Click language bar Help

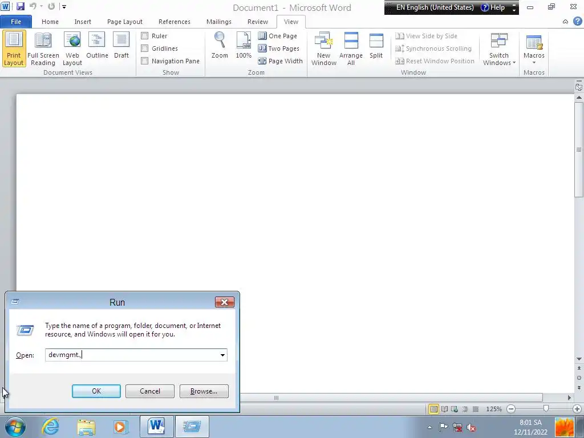[493, 7]
